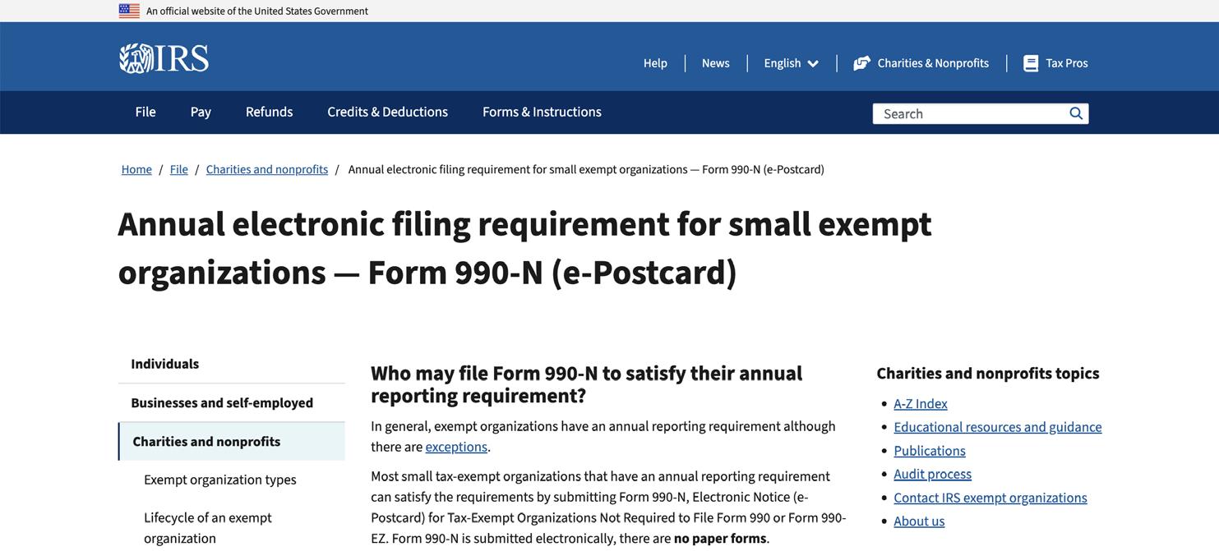Click the Home breadcrumb link
The height and width of the screenshot is (551, 1219).
tap(136, 169)
